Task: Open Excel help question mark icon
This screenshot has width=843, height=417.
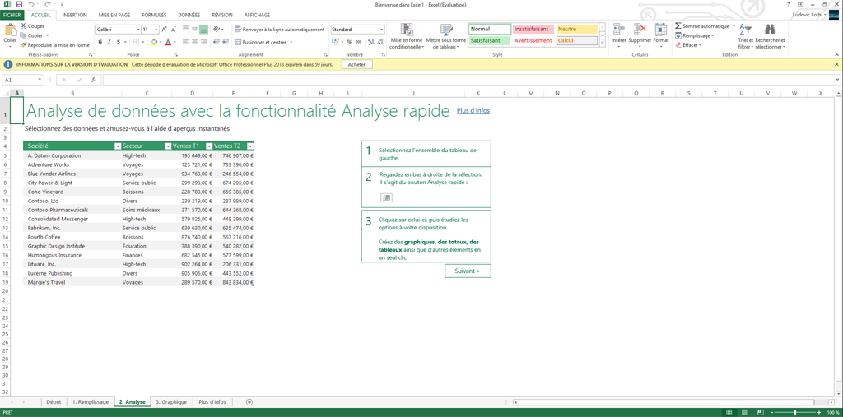Action: 789,4
